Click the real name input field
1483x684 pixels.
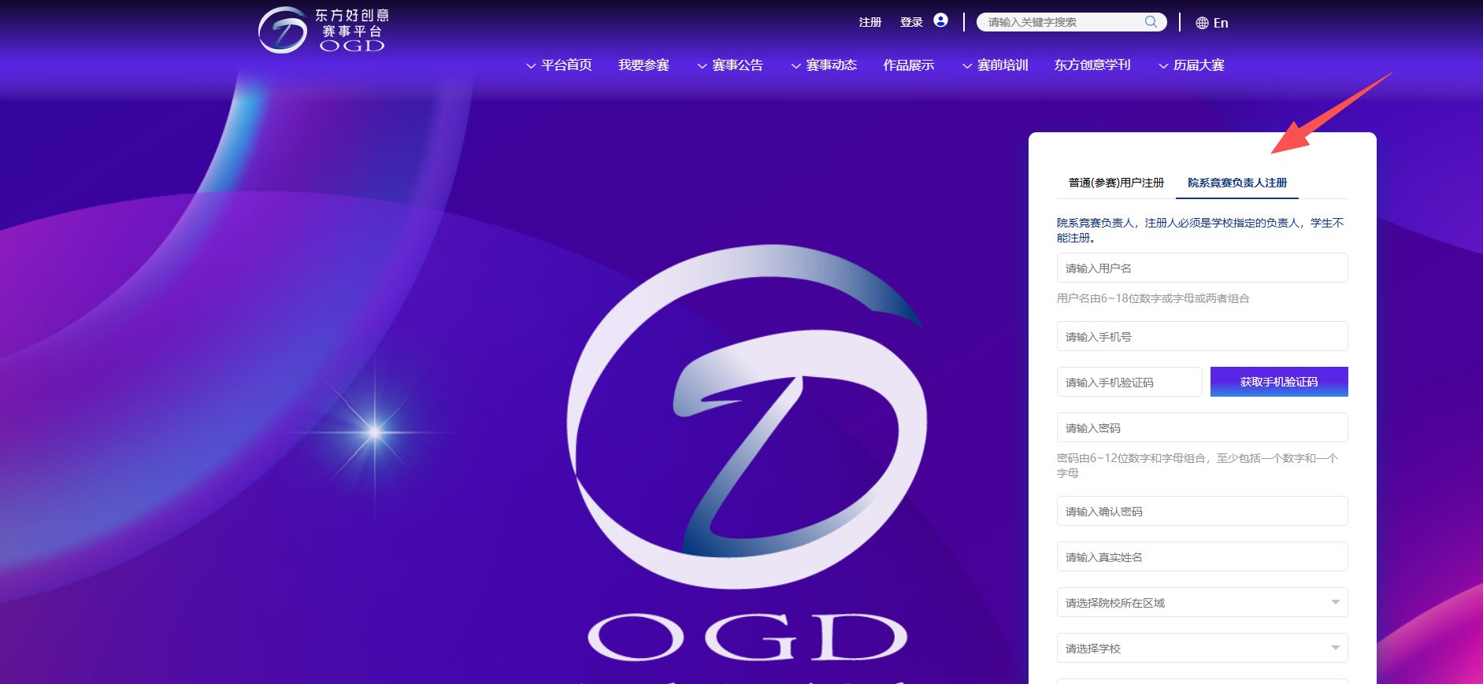[1203, 556]
